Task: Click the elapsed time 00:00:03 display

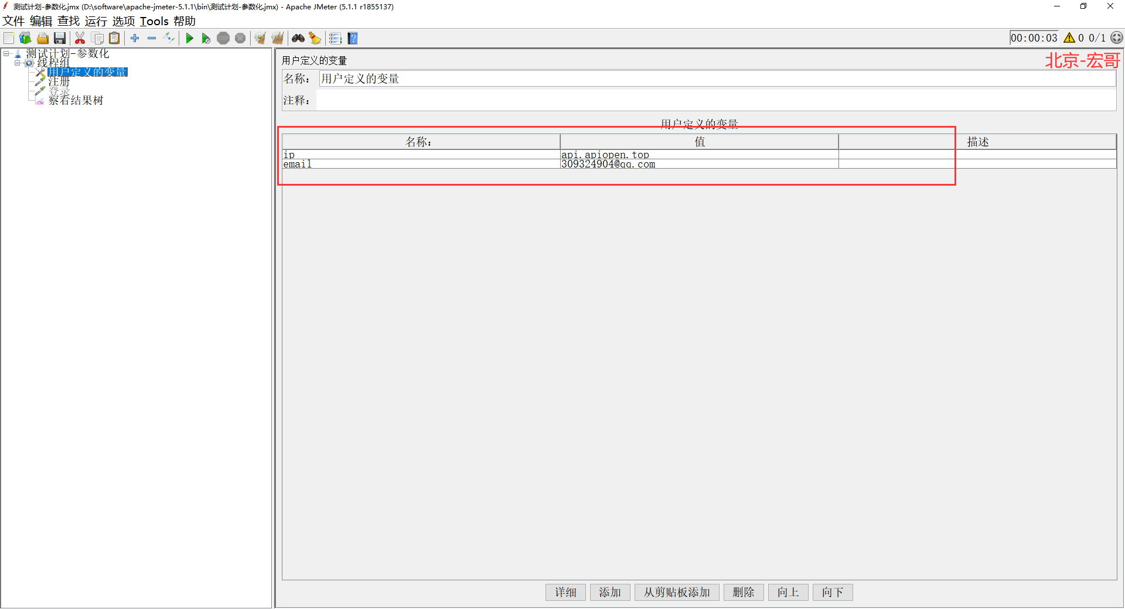Action: [1034, 38]
